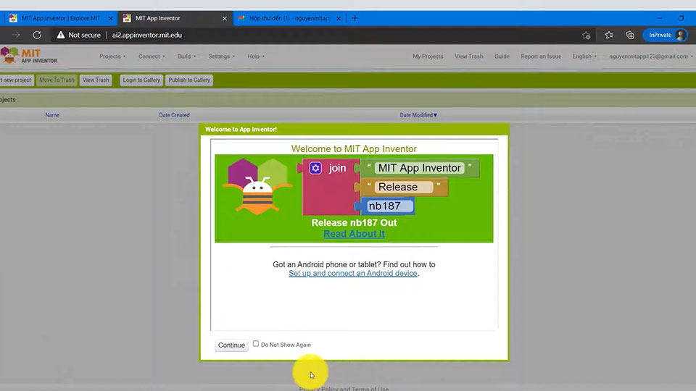Go to My Projects
The image size is (696, 391).
428,56
